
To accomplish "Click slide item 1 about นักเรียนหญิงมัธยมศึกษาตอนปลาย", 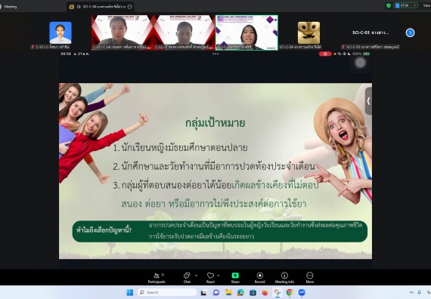I will tap(180, 148).
